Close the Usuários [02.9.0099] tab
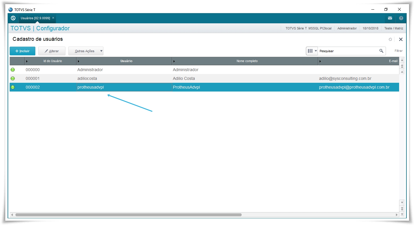The width and height of the screenshot is (414, 225). pyautogui.click(x=53, y=18)
